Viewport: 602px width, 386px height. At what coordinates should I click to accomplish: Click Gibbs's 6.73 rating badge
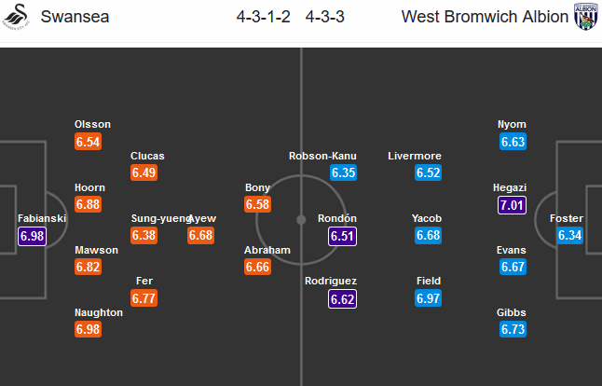[x=513, y=330]
